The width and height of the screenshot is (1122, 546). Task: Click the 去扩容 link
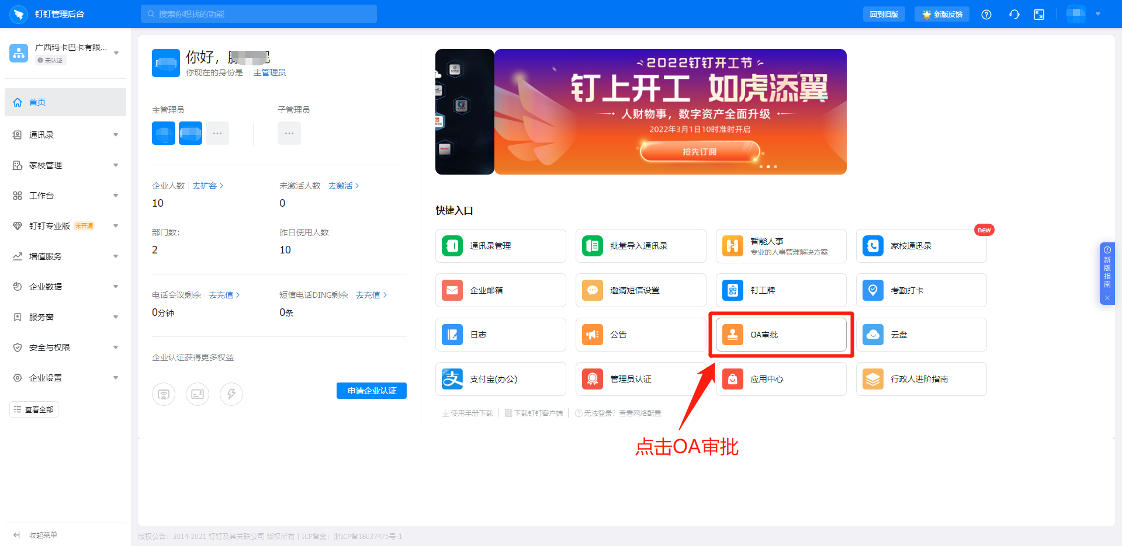pos(207,186)
